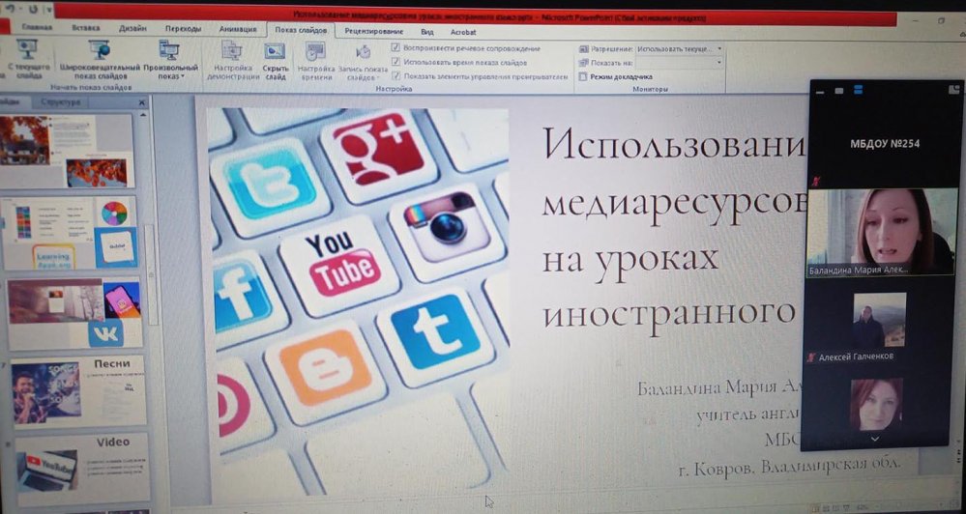Click the Undo icon in quick access toolbar

click(x=10, y=10)
